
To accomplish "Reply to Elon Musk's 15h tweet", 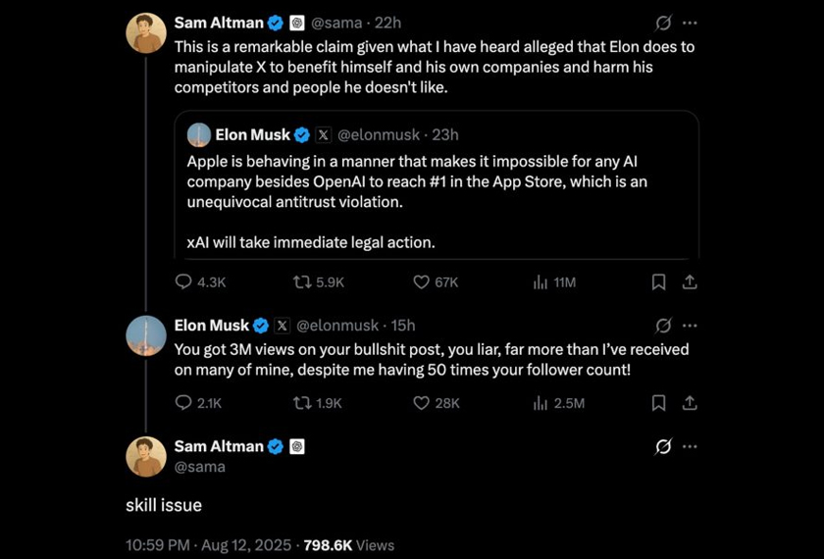I will pyautogui.click(x=183, y=402).
